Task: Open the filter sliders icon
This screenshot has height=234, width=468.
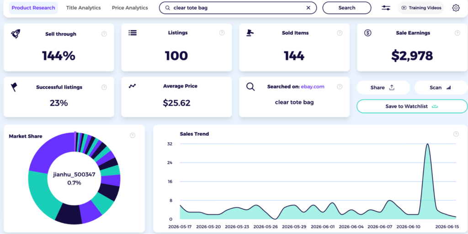Action: 386,8
